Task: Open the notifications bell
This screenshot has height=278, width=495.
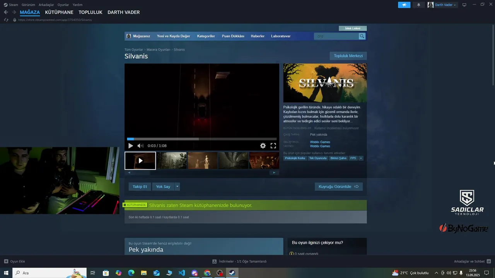Action: click(418, 5)
